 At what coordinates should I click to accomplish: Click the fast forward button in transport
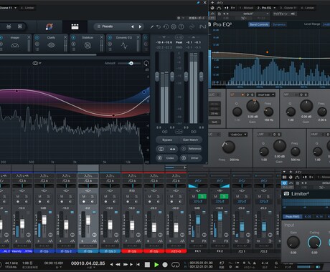(126, 264)
